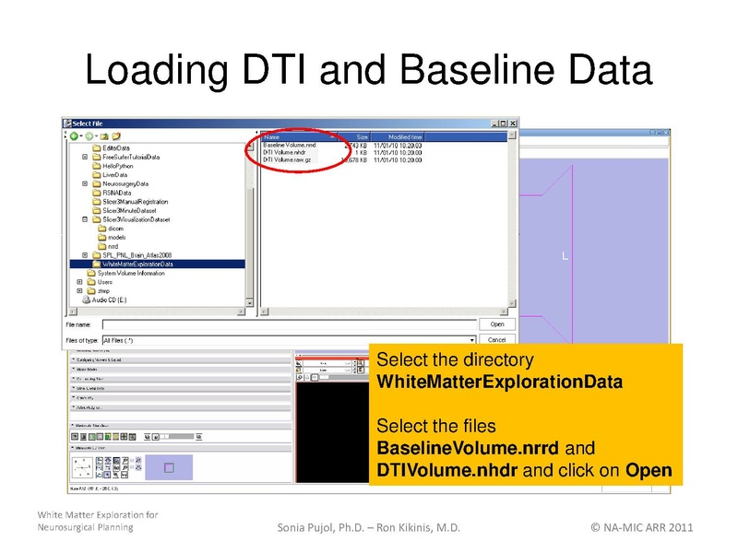Click the Cancel button

pyautogui.click(x=496, y=340)
